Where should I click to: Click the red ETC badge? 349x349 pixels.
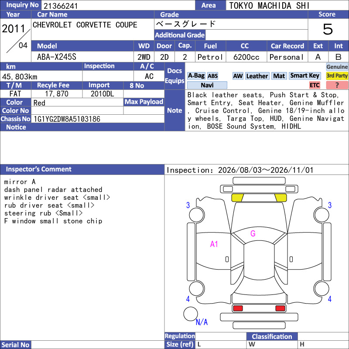(315, 85)
